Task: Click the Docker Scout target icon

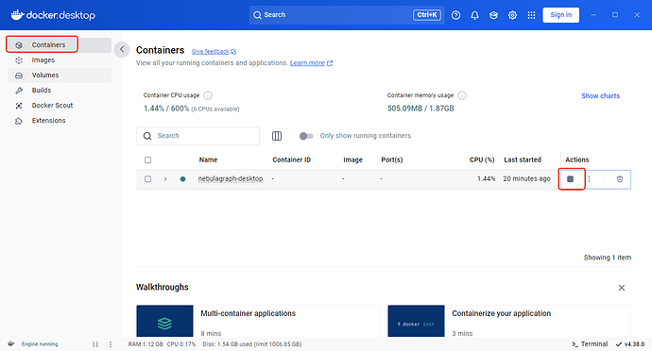Action: click(x=19, y=106)
